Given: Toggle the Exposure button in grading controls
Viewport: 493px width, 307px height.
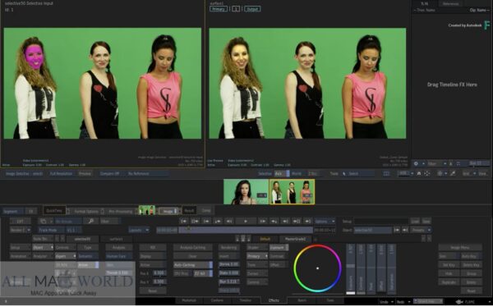Looking at the screenshot, I should pyautogui.click(x=279, y=248).
